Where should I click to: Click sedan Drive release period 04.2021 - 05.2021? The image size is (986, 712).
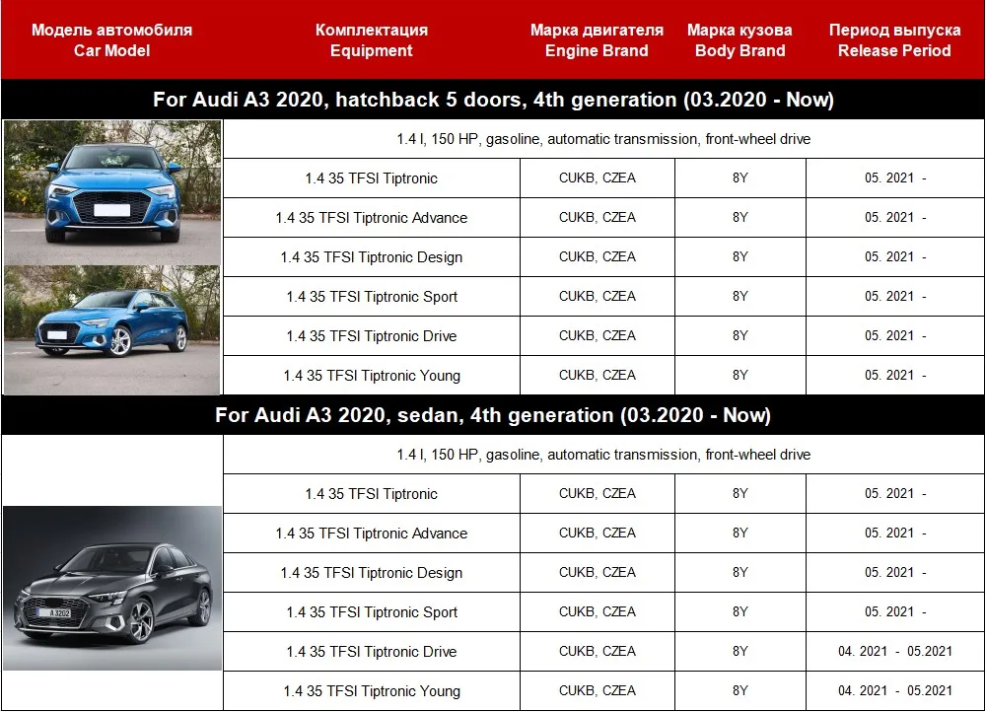click(x=895, y=652)
